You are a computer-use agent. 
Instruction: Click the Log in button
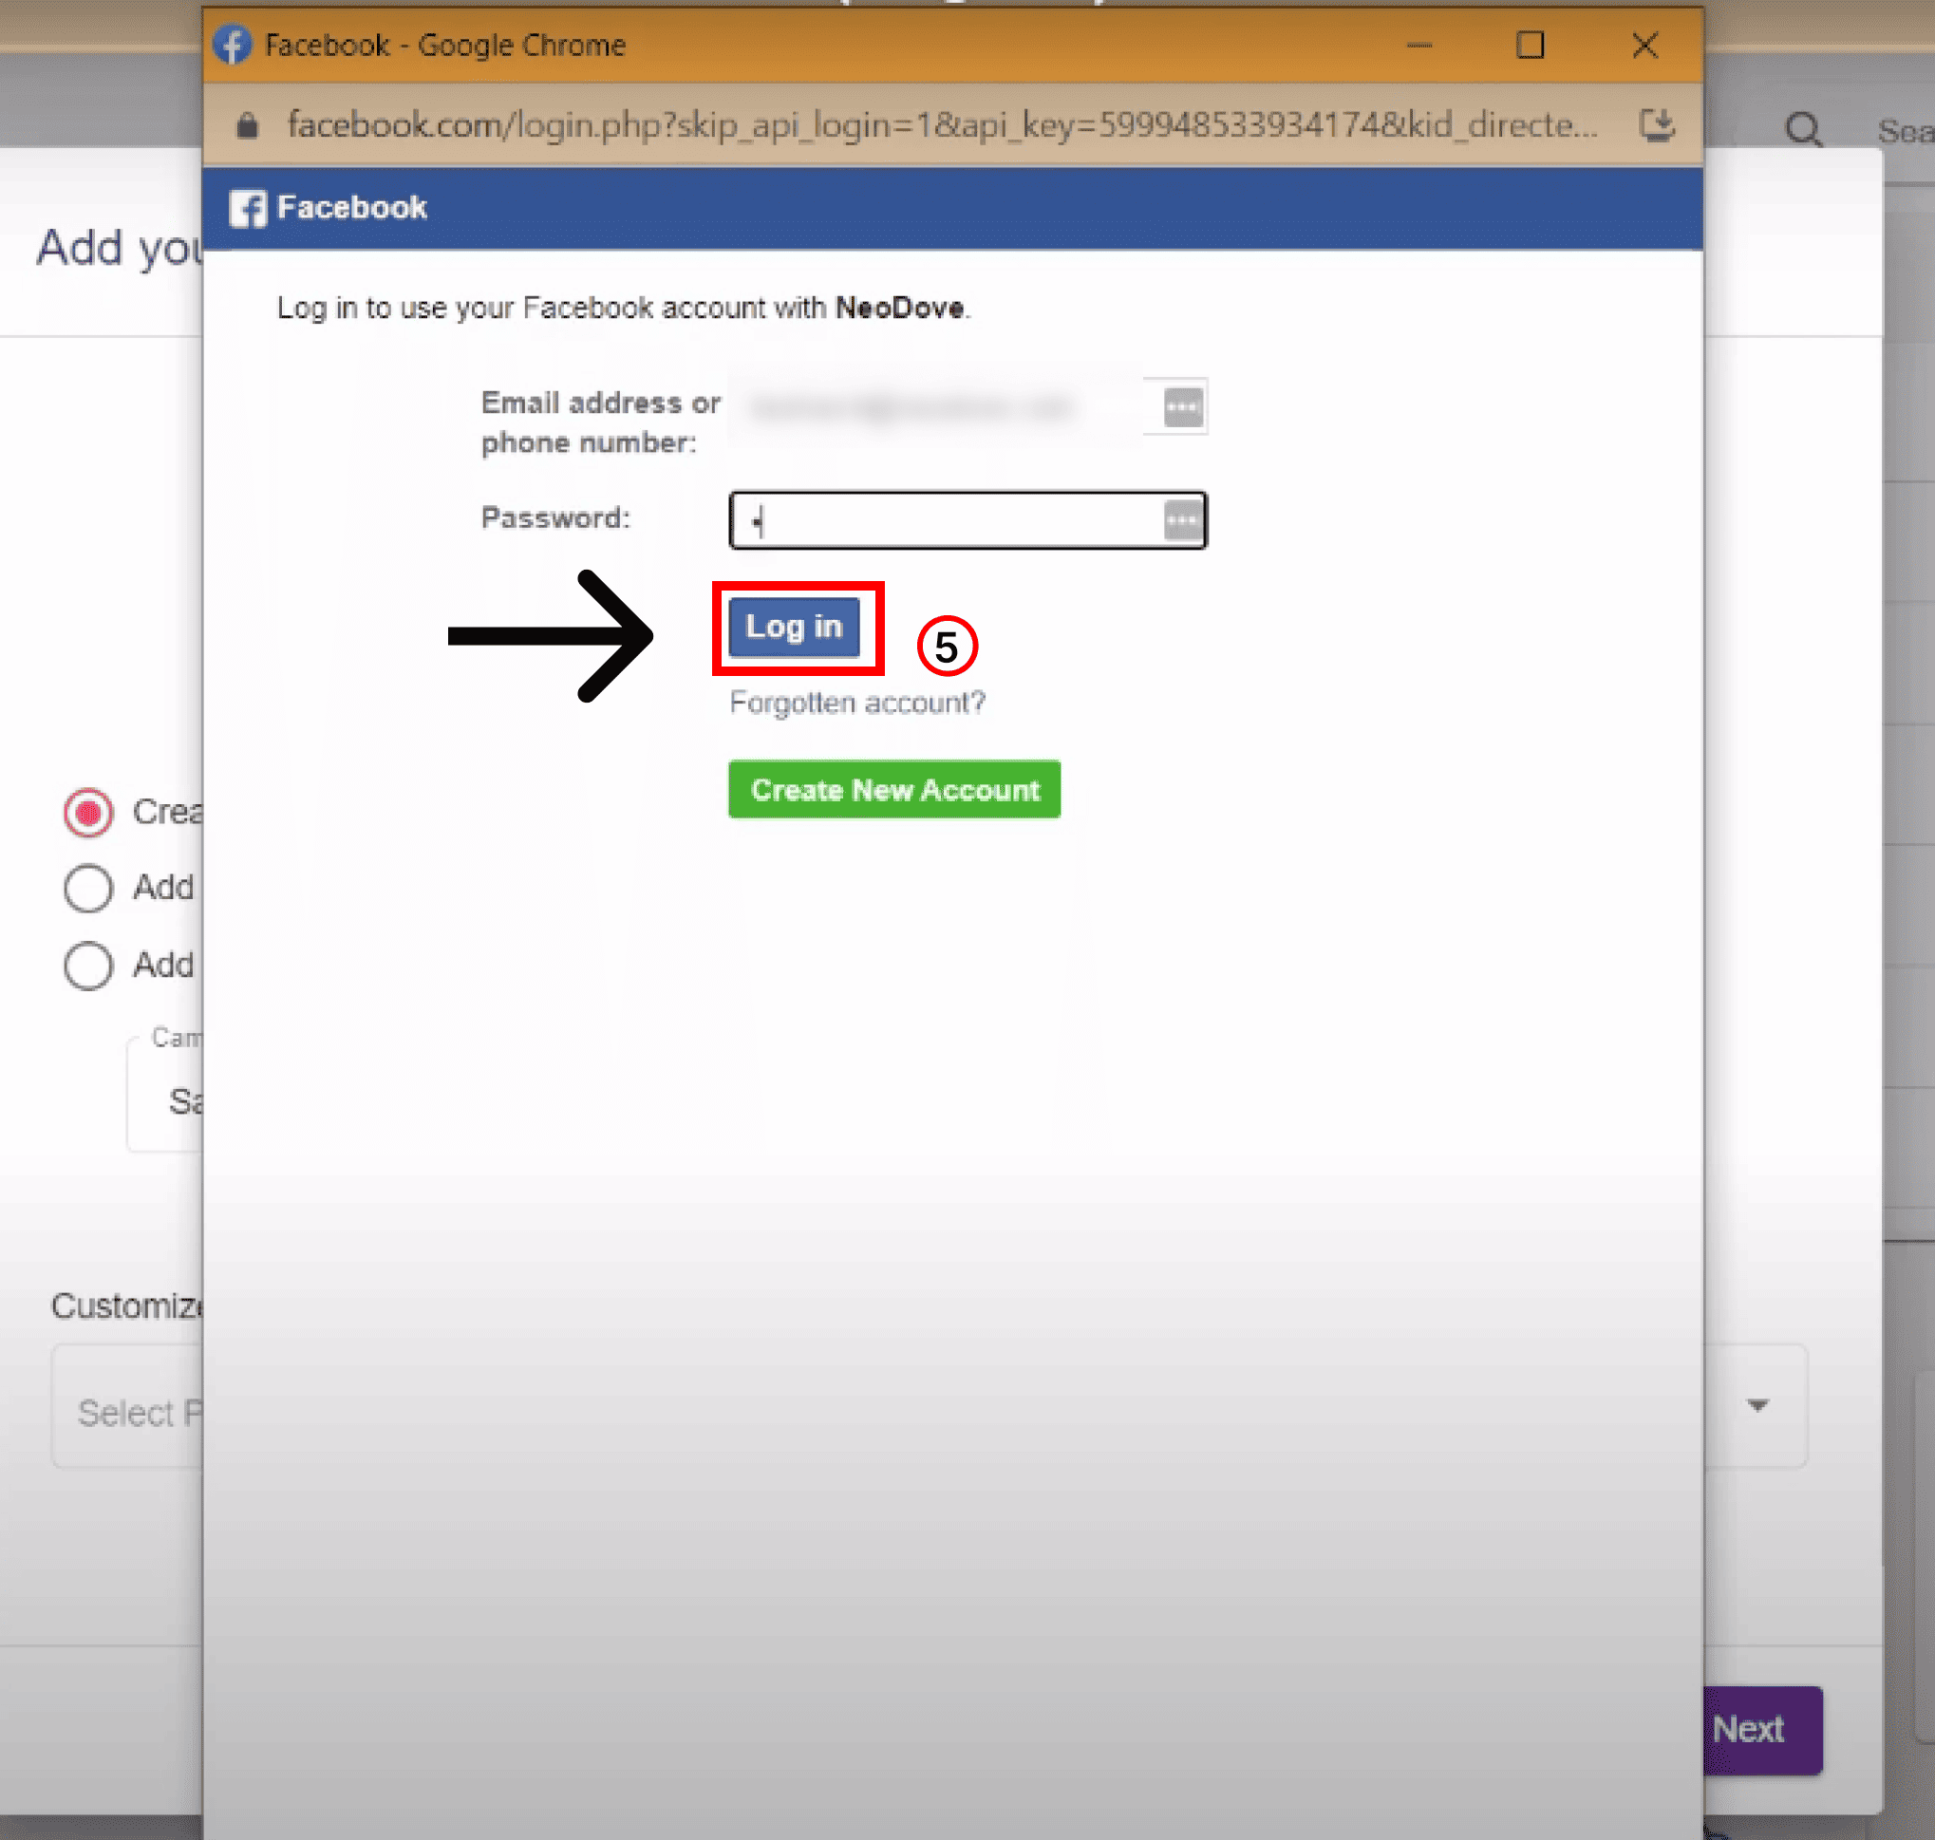click(795, 627)
